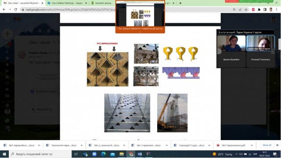Screen dimensions: 281x158
Task: Bookmark the page with the star icon
Action: (246, 10)
